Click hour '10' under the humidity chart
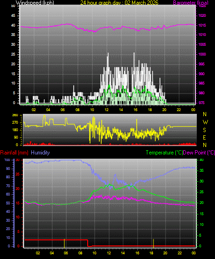The image size is (215, 259). tap(94, 253)
